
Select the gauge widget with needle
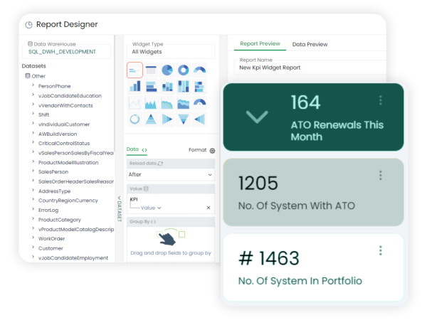[x=199, y=103]
